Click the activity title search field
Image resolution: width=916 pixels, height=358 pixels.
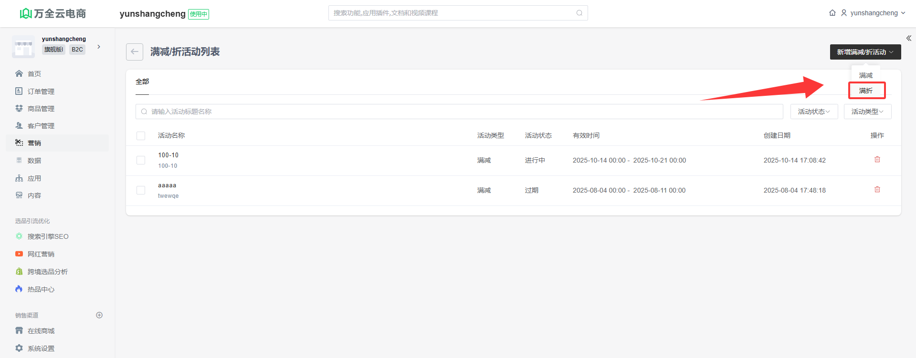pos(458,112)
